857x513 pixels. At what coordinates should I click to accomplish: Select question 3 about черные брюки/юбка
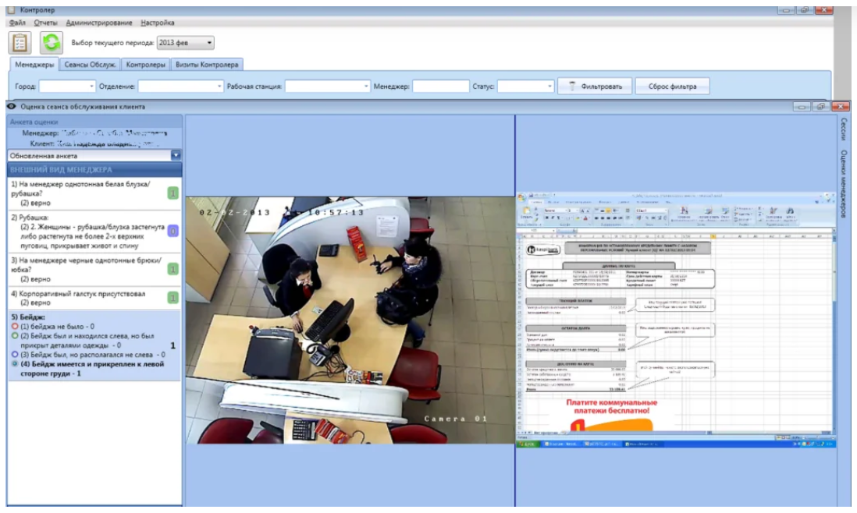click(94, 270)
